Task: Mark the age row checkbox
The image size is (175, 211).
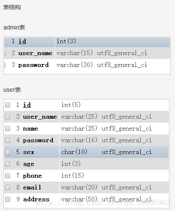Action: tap(8, 164)
